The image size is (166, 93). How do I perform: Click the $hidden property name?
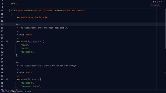point(32,79)
